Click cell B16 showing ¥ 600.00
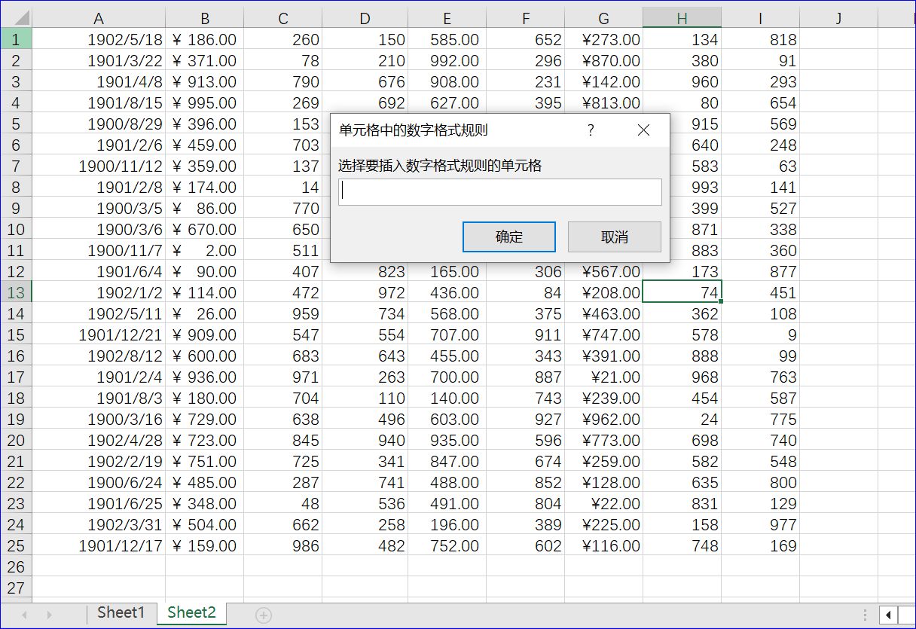 [205, 356]
